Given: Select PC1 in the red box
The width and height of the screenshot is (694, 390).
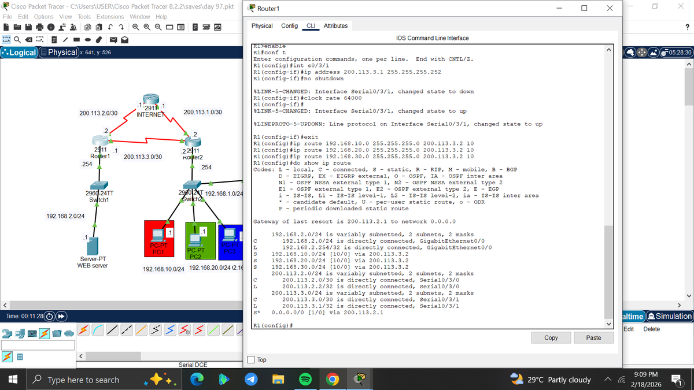Looking at the screenshot, I should click(x=158, y=235).
